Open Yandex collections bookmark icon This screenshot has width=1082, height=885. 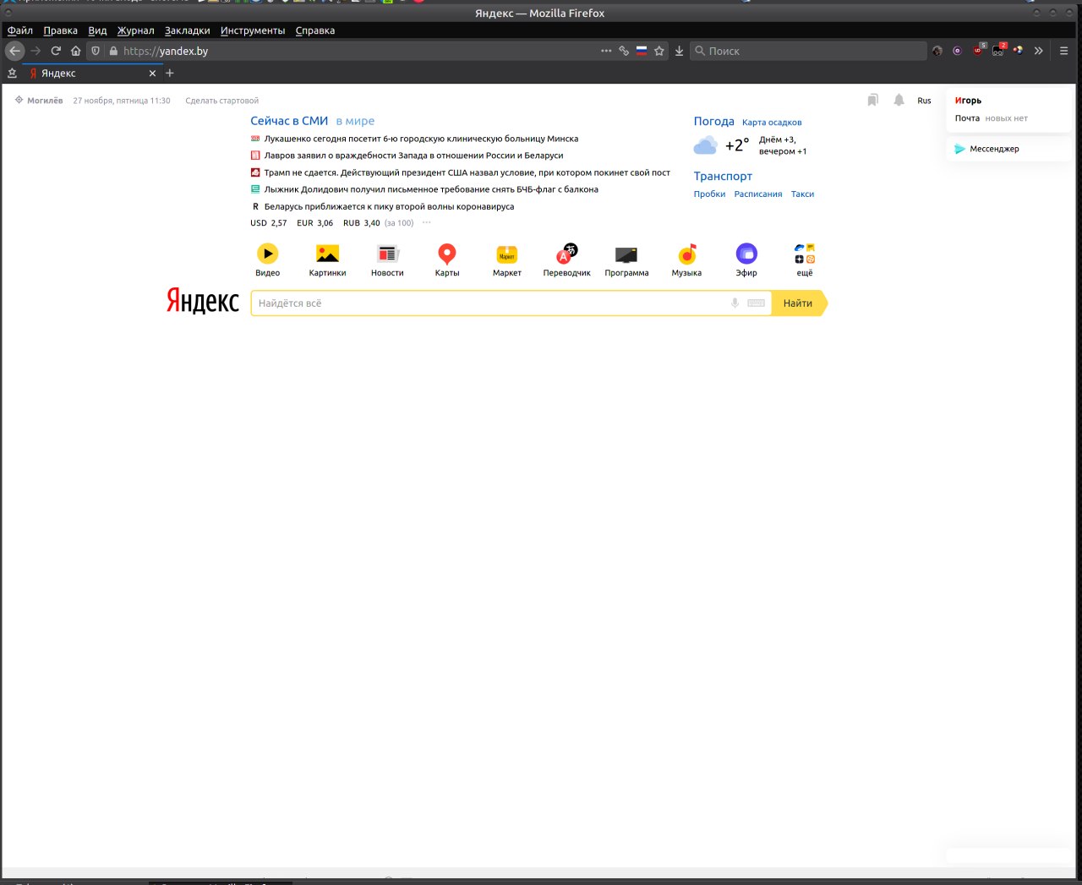tap(872, 100)
